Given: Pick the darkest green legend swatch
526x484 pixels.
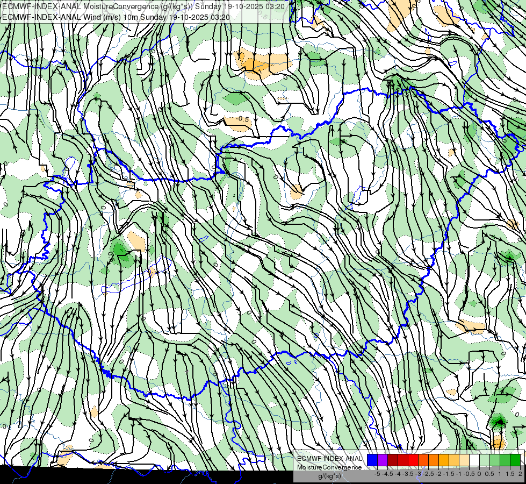Looking at the screenshot, I should pos(515,460).
